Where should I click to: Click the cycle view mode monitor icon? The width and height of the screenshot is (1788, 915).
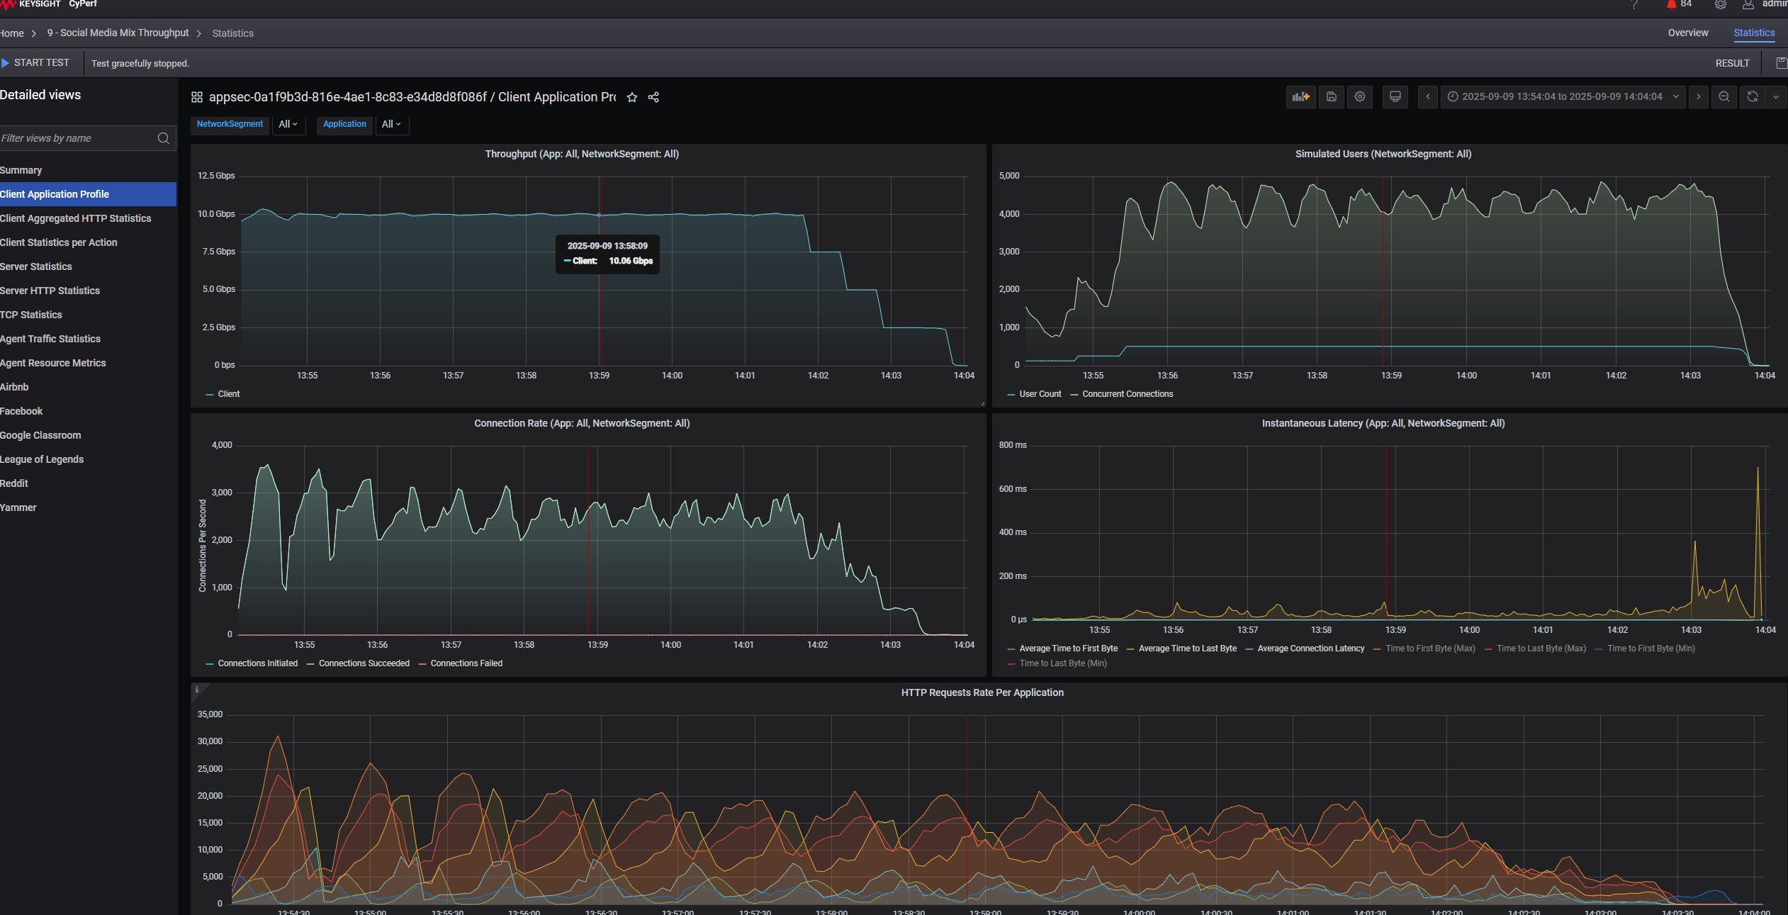(1395, 97)
